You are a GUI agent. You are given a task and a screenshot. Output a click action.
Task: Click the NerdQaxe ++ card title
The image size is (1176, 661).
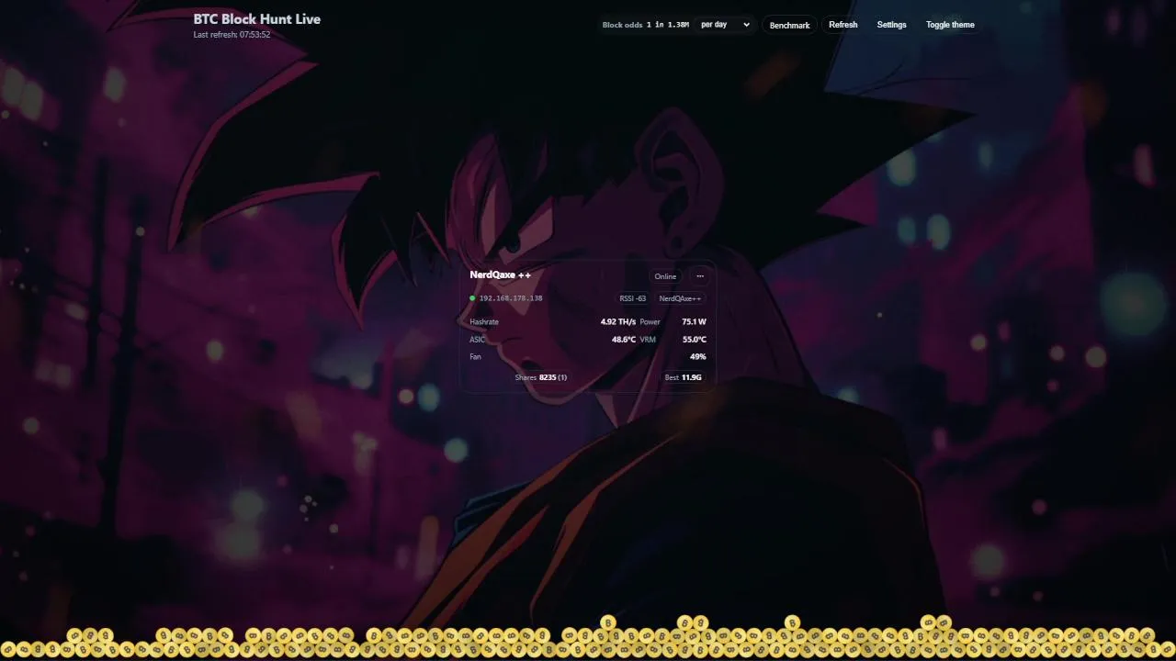[x=500, y=274]
